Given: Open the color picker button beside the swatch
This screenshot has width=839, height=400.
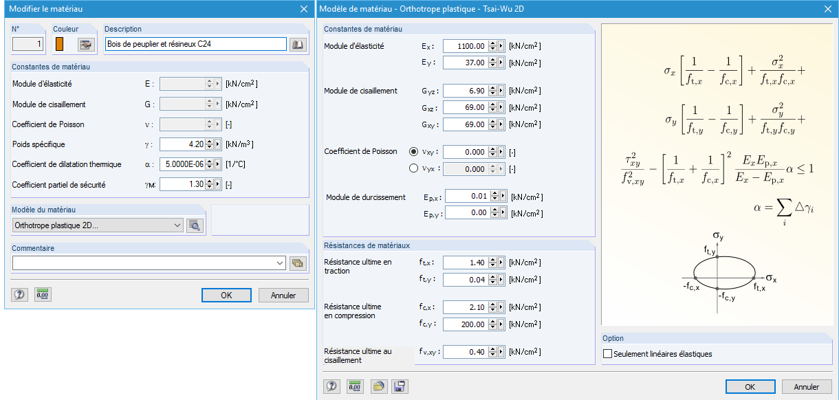Looking at the screenshot, I should coord(85,45).
